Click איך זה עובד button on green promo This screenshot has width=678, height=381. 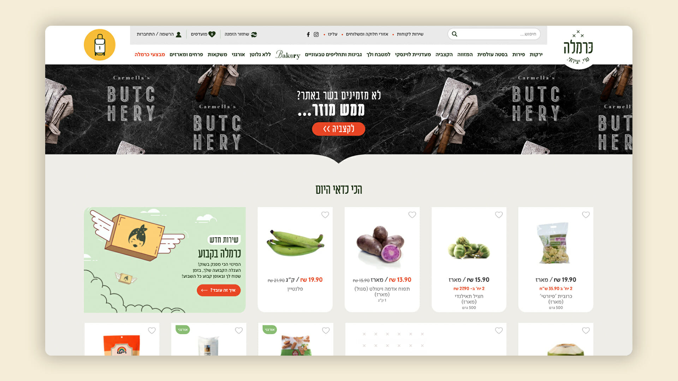219,290
